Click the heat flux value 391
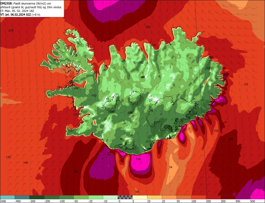Screen dimensions: 265x203 click(x=76, y=172)
